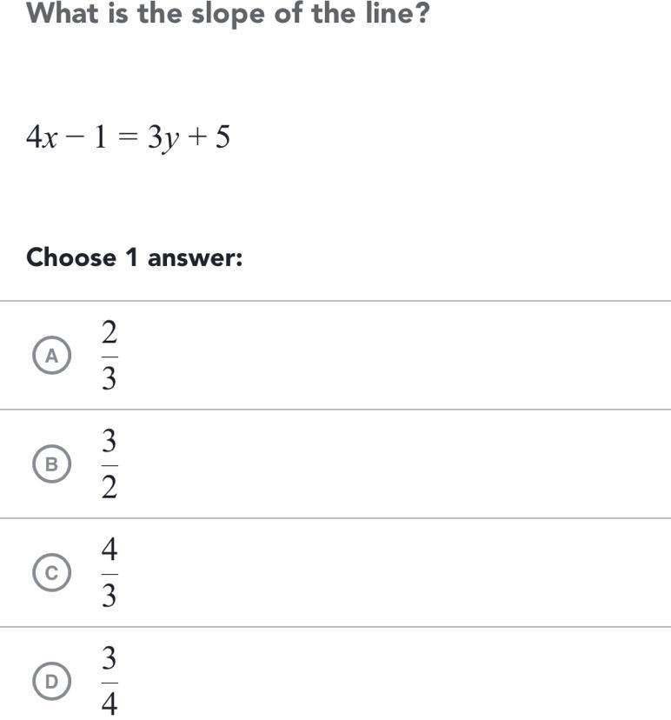Click the equation 4x − 1 = 3y + 5
This screenshot has width=671, height=720.
click(128, 137)
